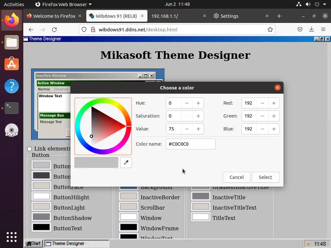The image size is (331, 248).
Task: Select the Wibdows 91 (REL8) tab
Action: coord(117,16)
